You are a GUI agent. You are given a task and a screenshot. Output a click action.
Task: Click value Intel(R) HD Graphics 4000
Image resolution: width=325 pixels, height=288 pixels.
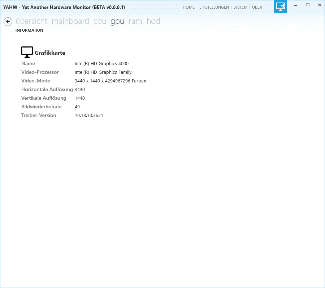tap(101, 64)
